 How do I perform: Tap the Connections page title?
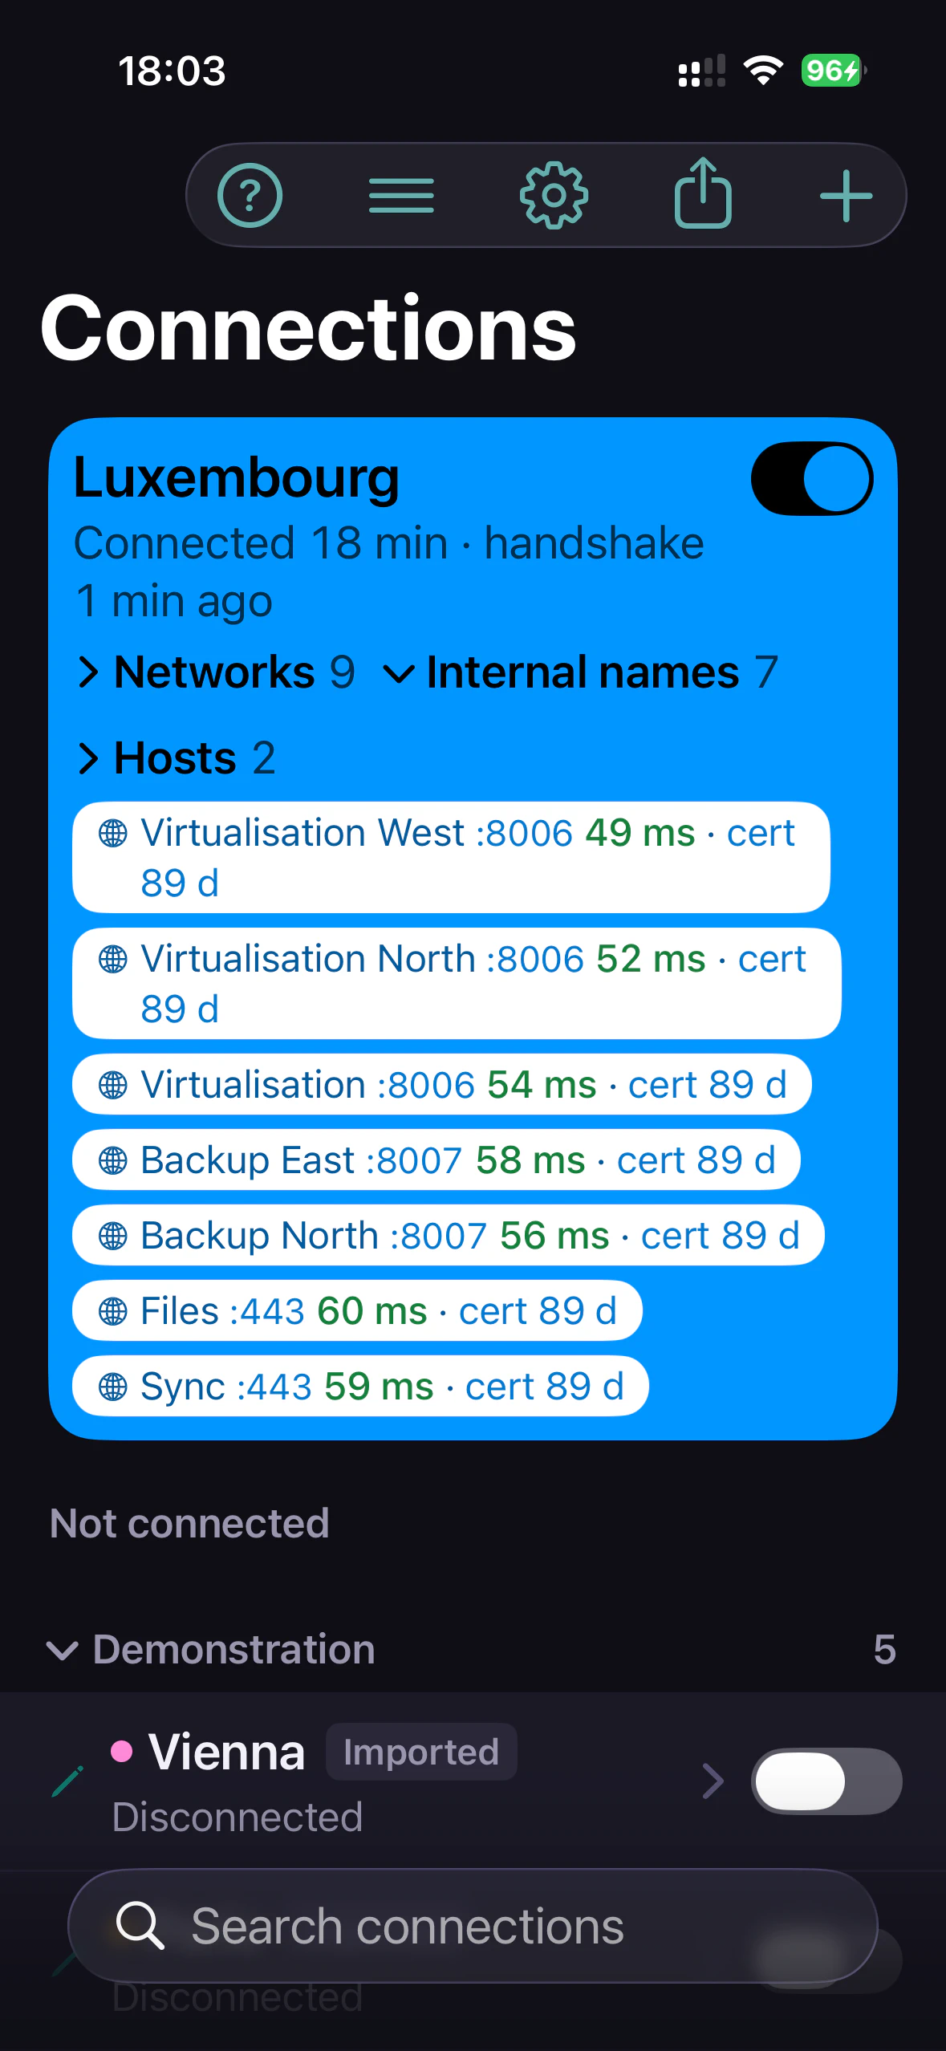[x=308, y=327]
